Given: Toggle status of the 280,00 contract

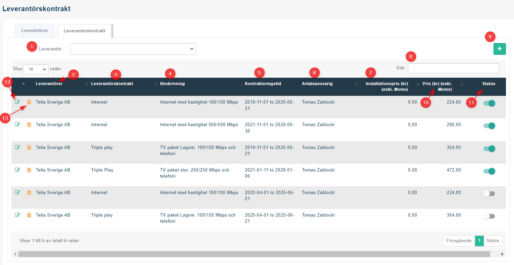Looking at the screenshot, I should point(489,126).
